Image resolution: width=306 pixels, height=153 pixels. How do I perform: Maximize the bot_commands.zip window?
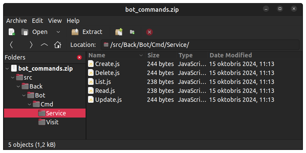click(x=280, y=9)
